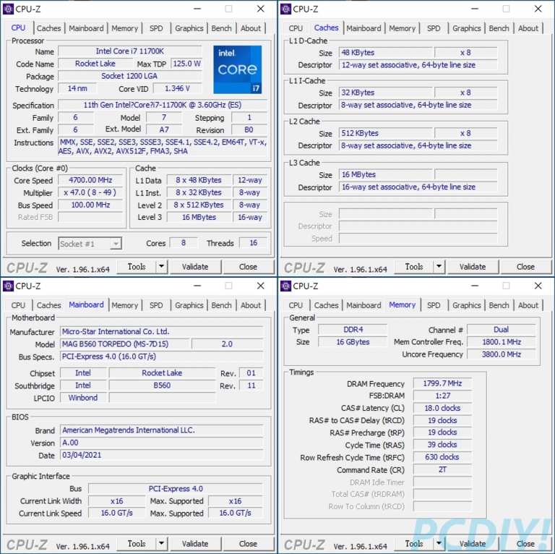
Task: Click Validate button in Memory window
Action: click(473, 543)
